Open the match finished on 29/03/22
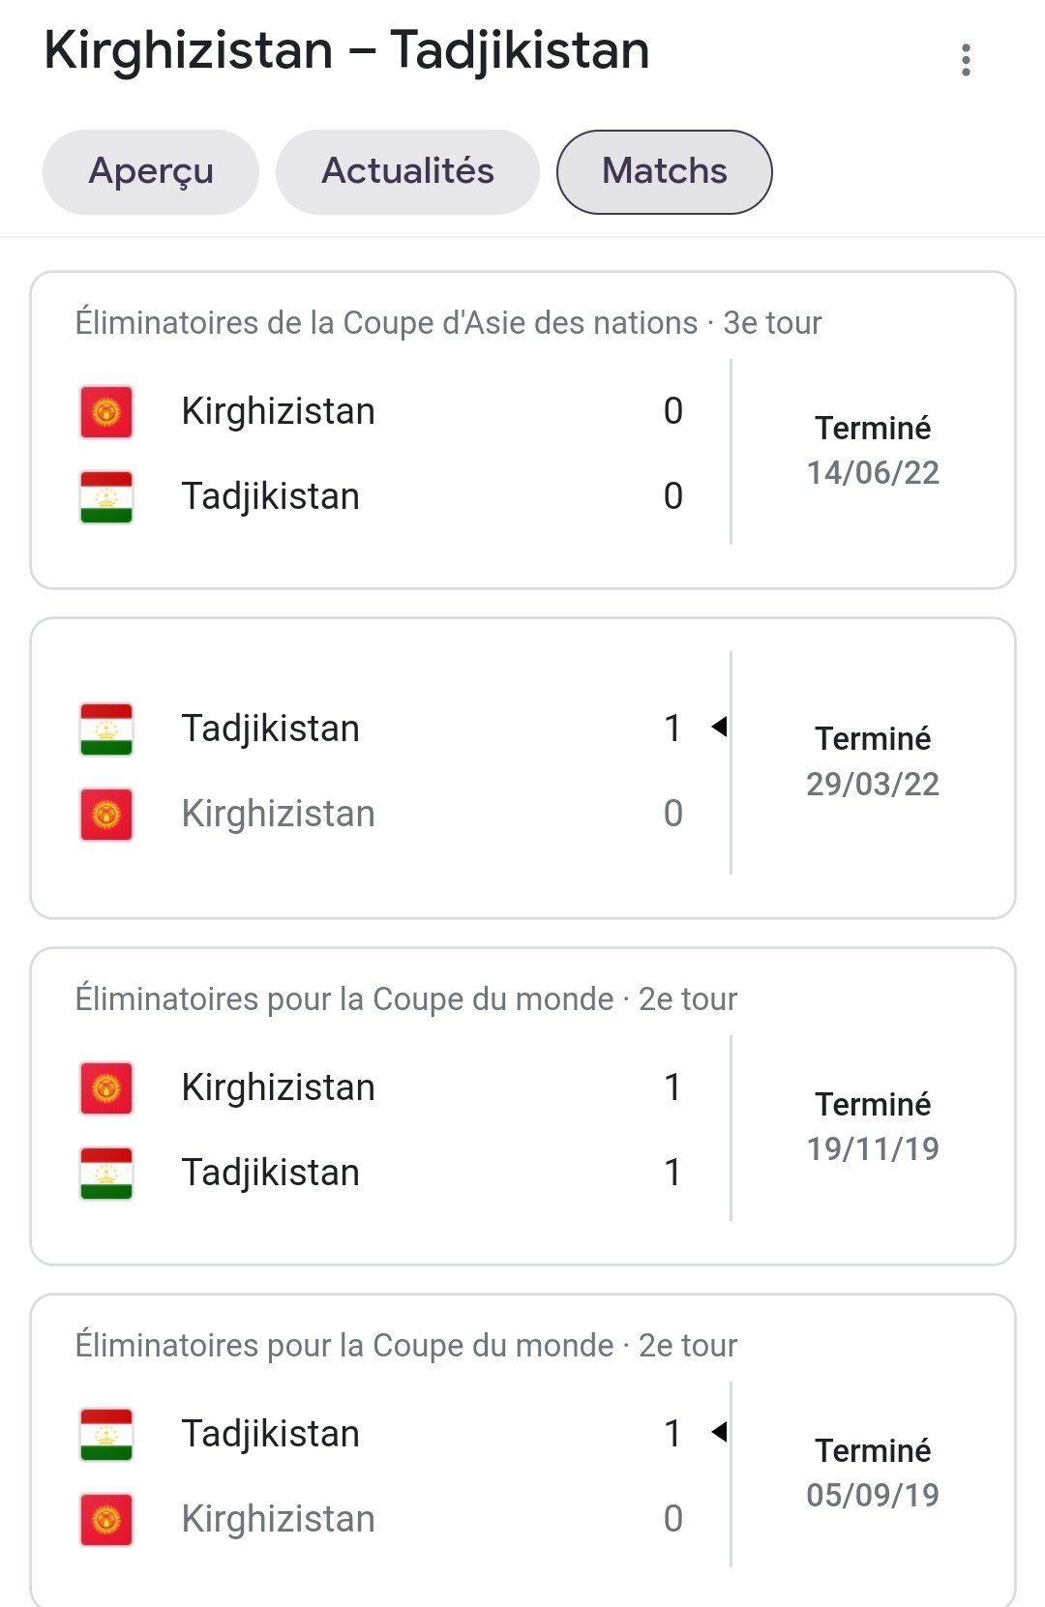This screenshot has height=1607, width=1045. (523, 768)
